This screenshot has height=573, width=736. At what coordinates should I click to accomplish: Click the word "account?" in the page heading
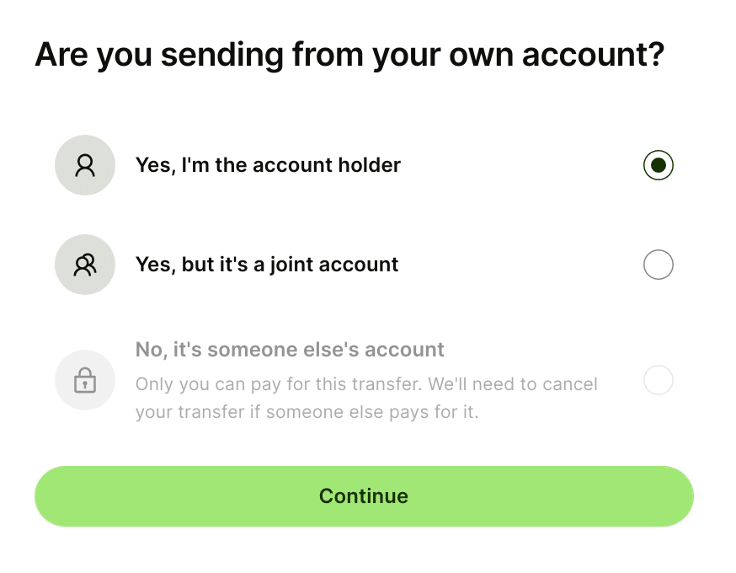coord(594,55)
